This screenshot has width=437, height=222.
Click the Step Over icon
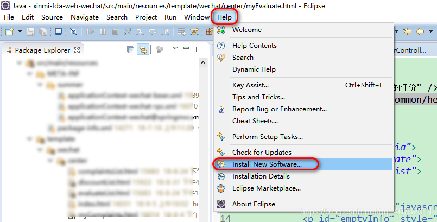(153, 32)
